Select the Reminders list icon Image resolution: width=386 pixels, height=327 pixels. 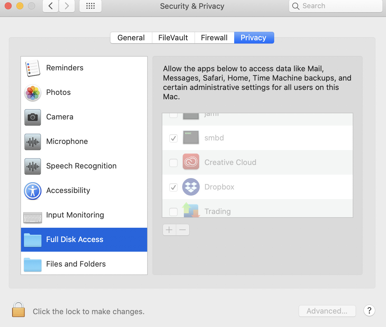[x=33, y=68]
